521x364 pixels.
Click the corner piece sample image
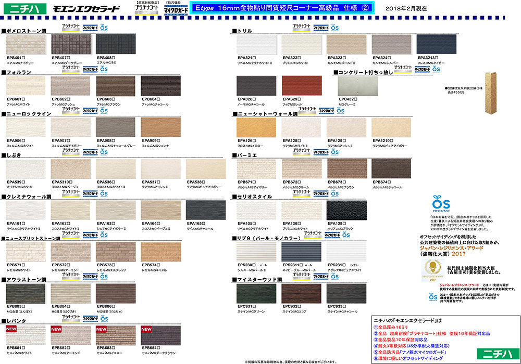(x=490, y=93)
